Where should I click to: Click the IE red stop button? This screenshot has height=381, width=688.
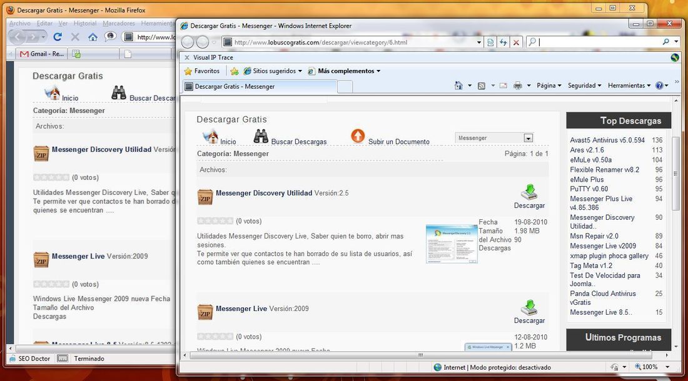(517, 42)
